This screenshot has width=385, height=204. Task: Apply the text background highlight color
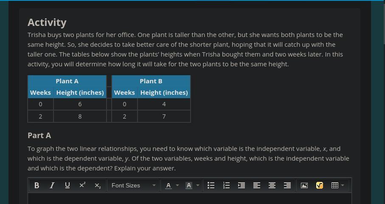pos(189,185)
